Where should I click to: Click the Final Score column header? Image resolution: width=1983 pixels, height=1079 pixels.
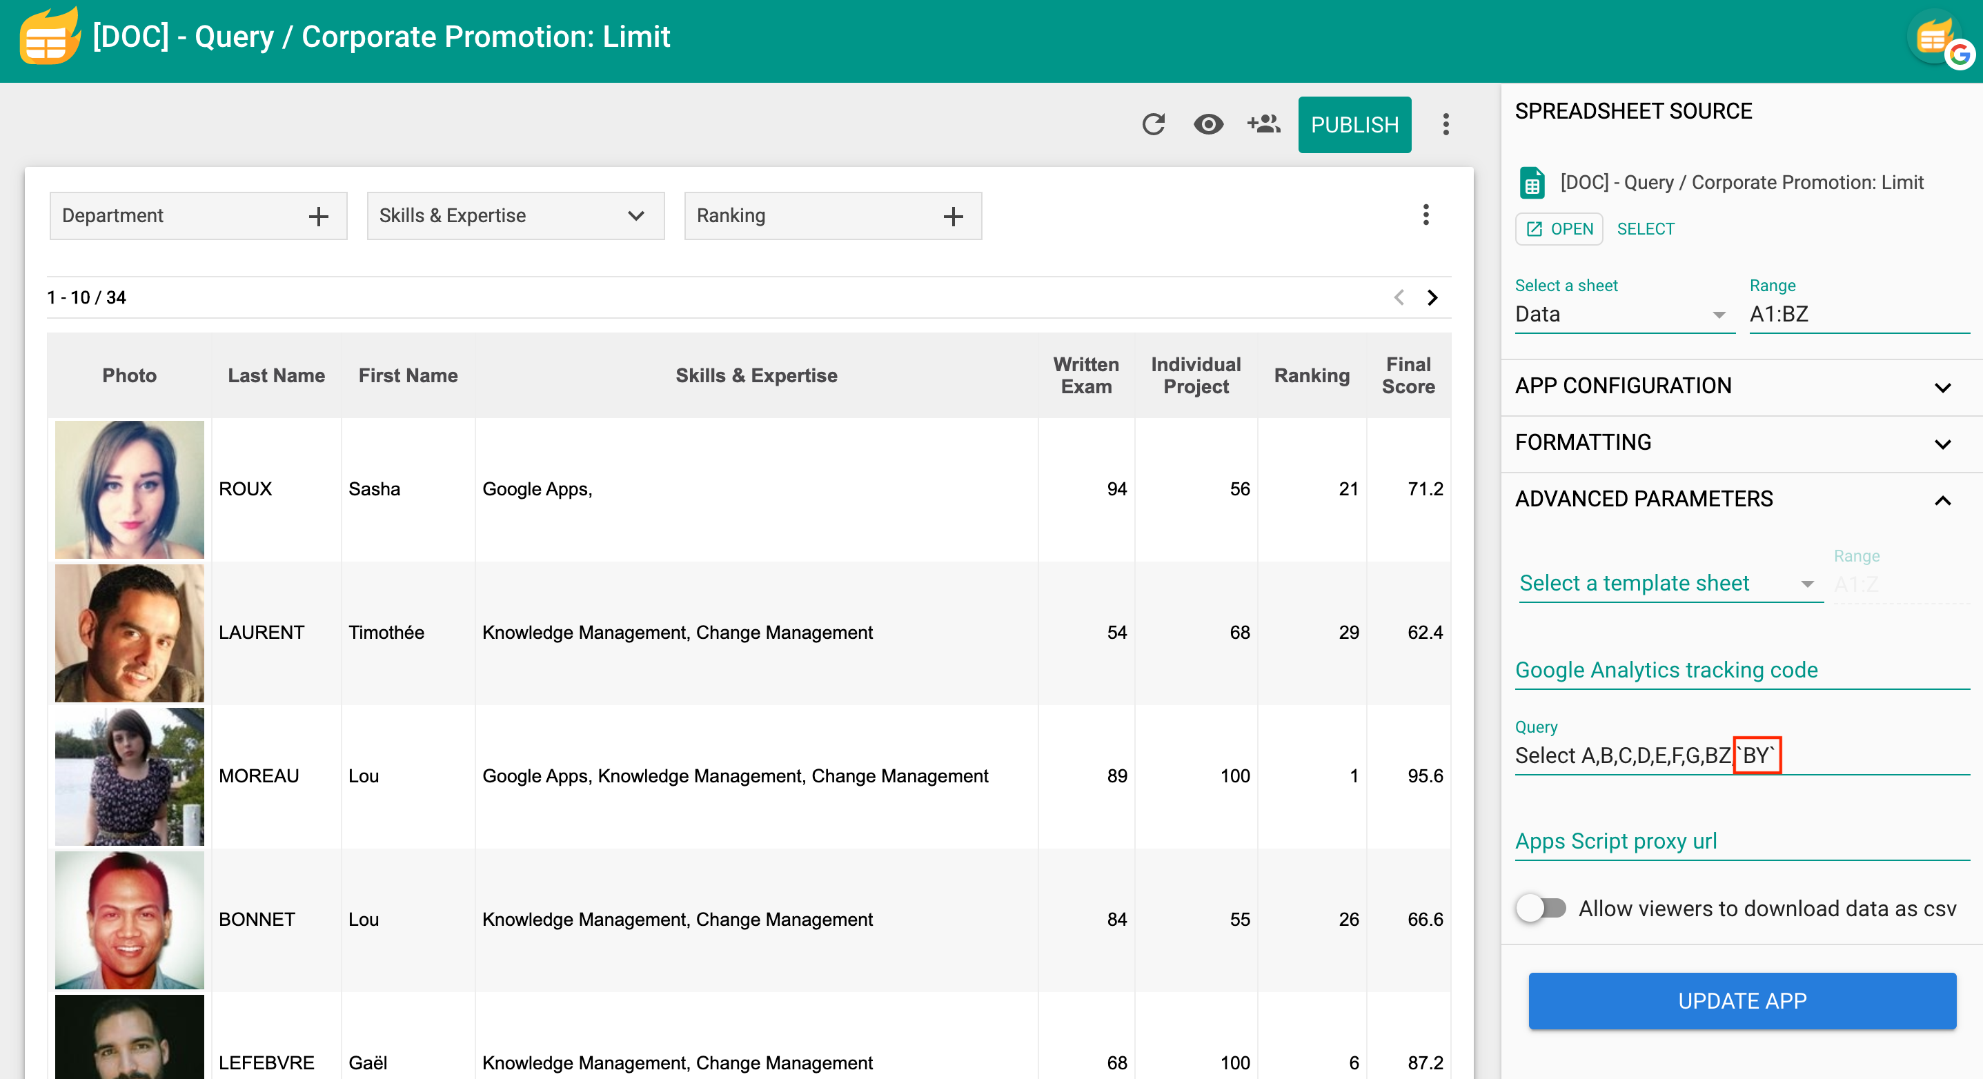(x=1408, y=375)
